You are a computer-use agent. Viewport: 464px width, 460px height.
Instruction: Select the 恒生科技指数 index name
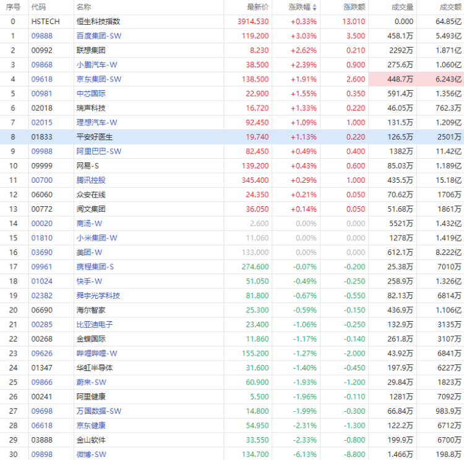coord(98,22)
